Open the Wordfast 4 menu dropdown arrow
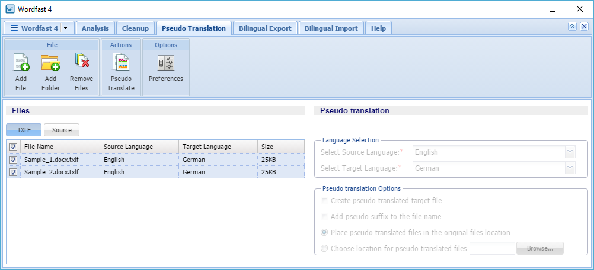 point(66,28)
